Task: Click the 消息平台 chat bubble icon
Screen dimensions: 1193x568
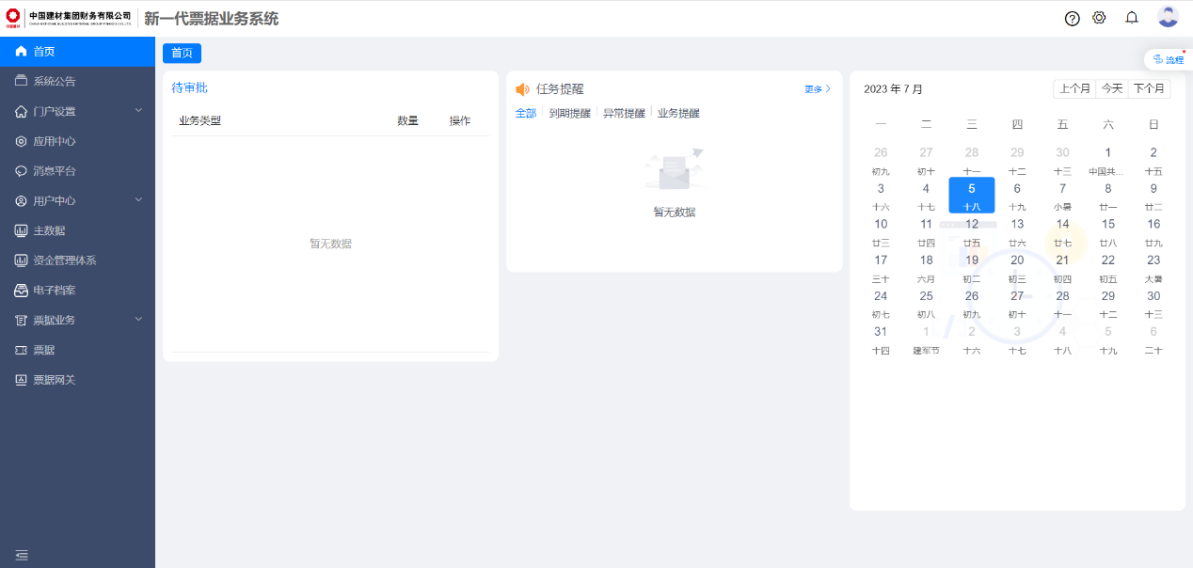Action: click(x=22, y=171)
